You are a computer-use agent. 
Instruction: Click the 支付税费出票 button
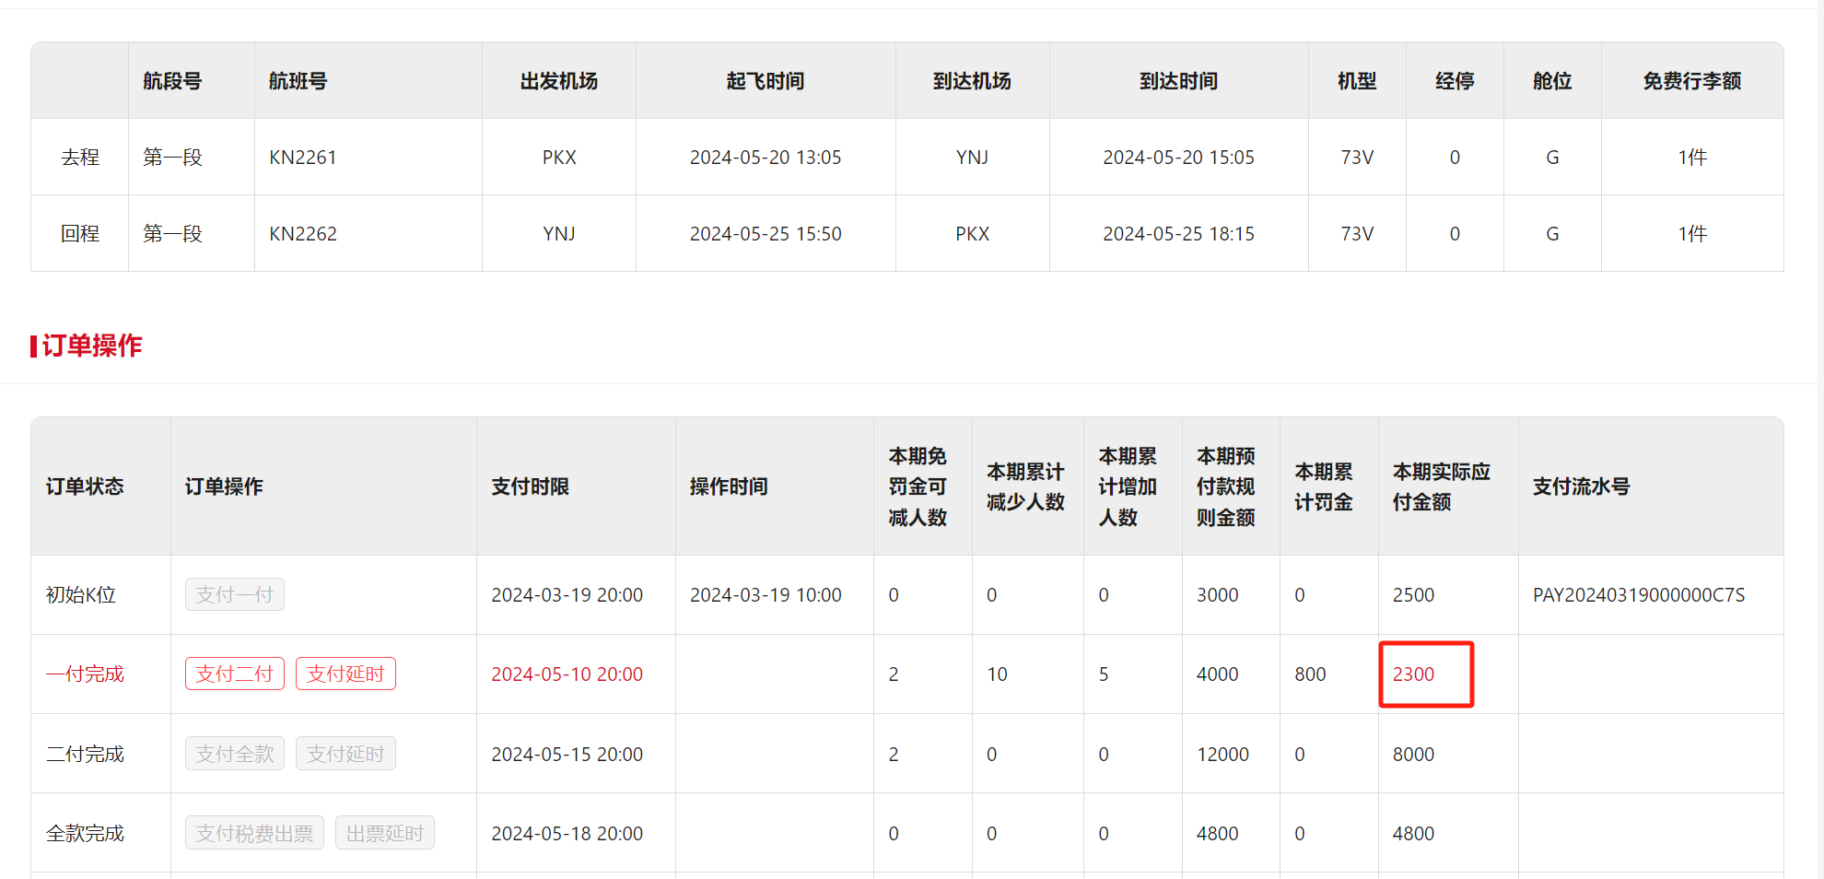[254, 833]
